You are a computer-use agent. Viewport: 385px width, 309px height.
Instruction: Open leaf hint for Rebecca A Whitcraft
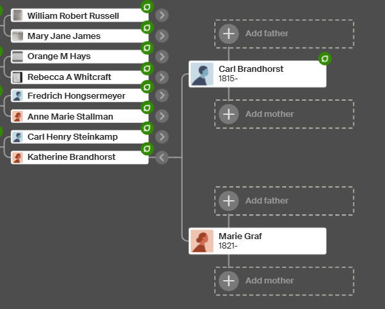(x=147, y=69)
